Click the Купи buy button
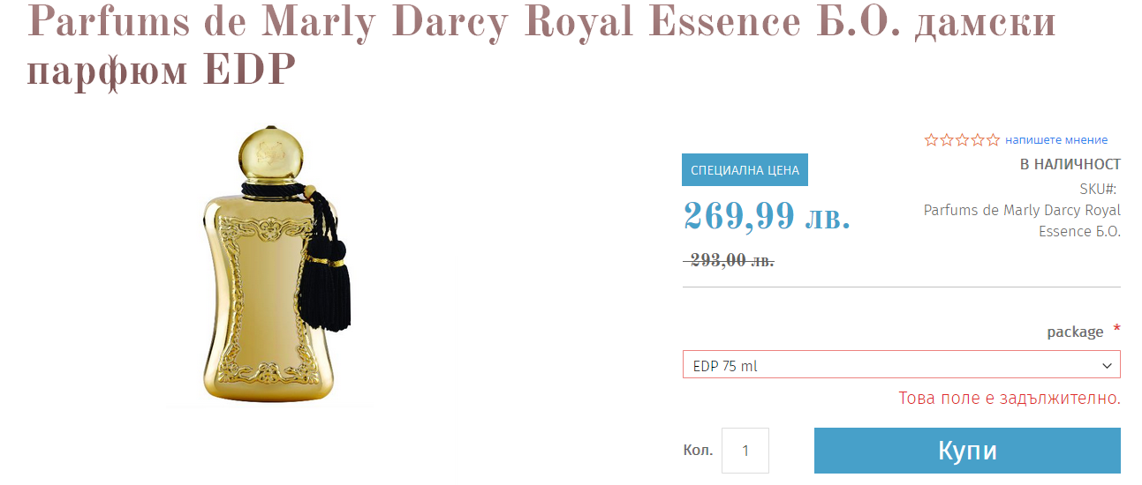Viewport: 1142px width, 485px height. [x=967, y=451]
